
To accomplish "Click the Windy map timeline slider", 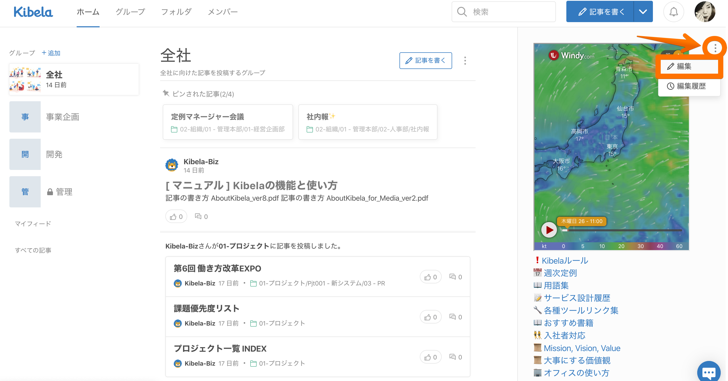I will [x=622, y=230].
